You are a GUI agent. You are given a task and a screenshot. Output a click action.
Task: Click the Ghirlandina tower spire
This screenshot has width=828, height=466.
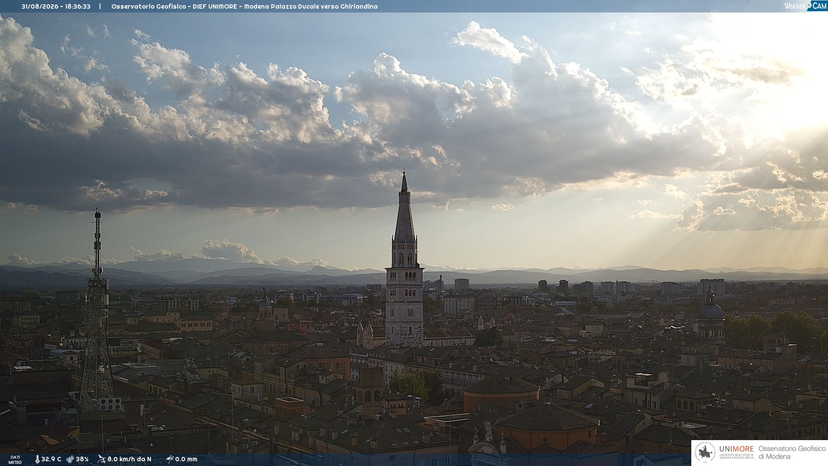point(404,206)
